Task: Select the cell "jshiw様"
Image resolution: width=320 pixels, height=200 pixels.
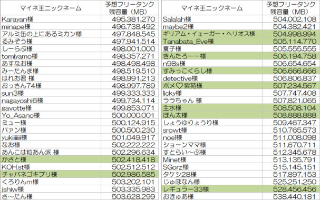Action: tap(51, 189)
